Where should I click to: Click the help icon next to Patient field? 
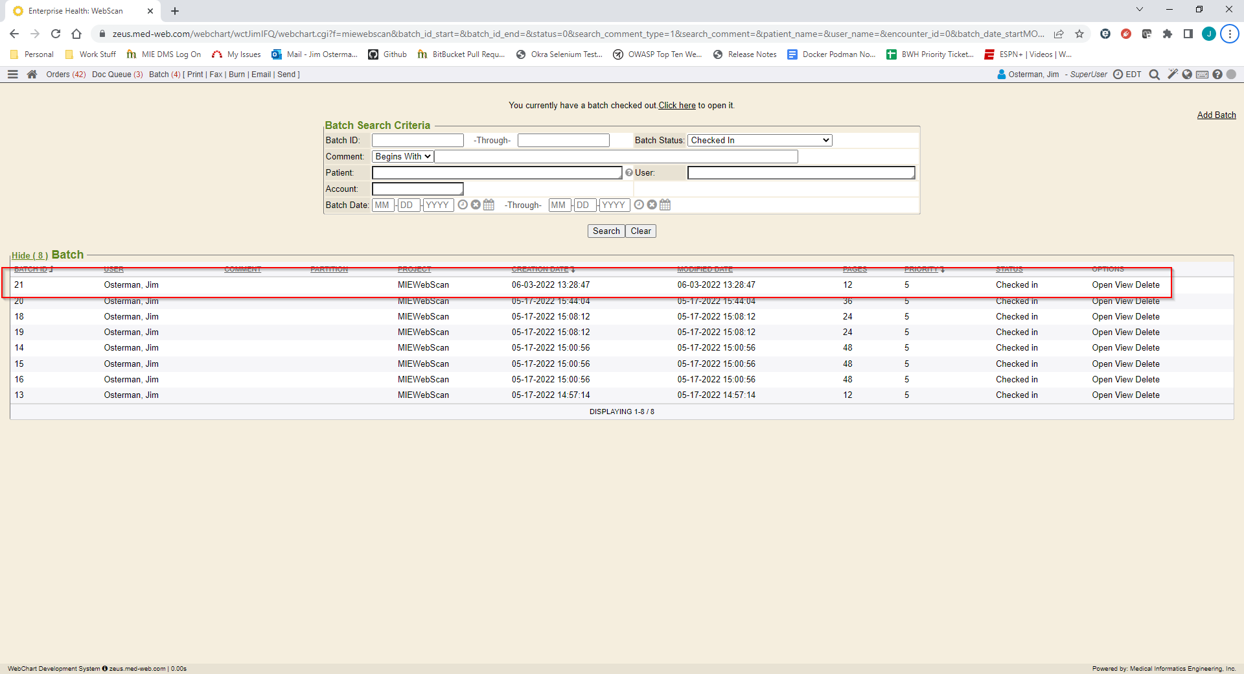click(x=628, y=172)
